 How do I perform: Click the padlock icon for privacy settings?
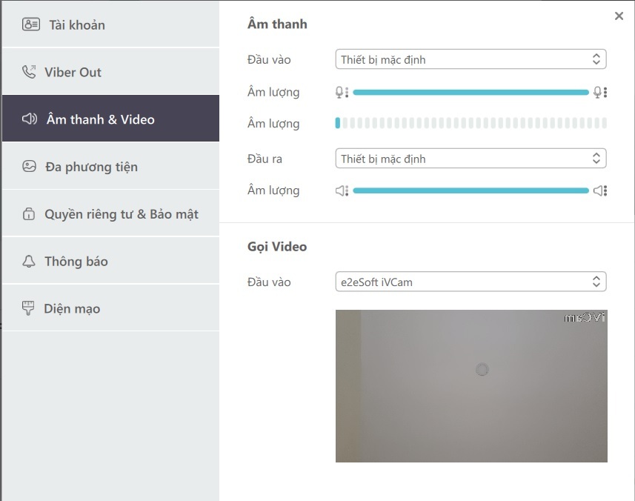click(30, 214)
